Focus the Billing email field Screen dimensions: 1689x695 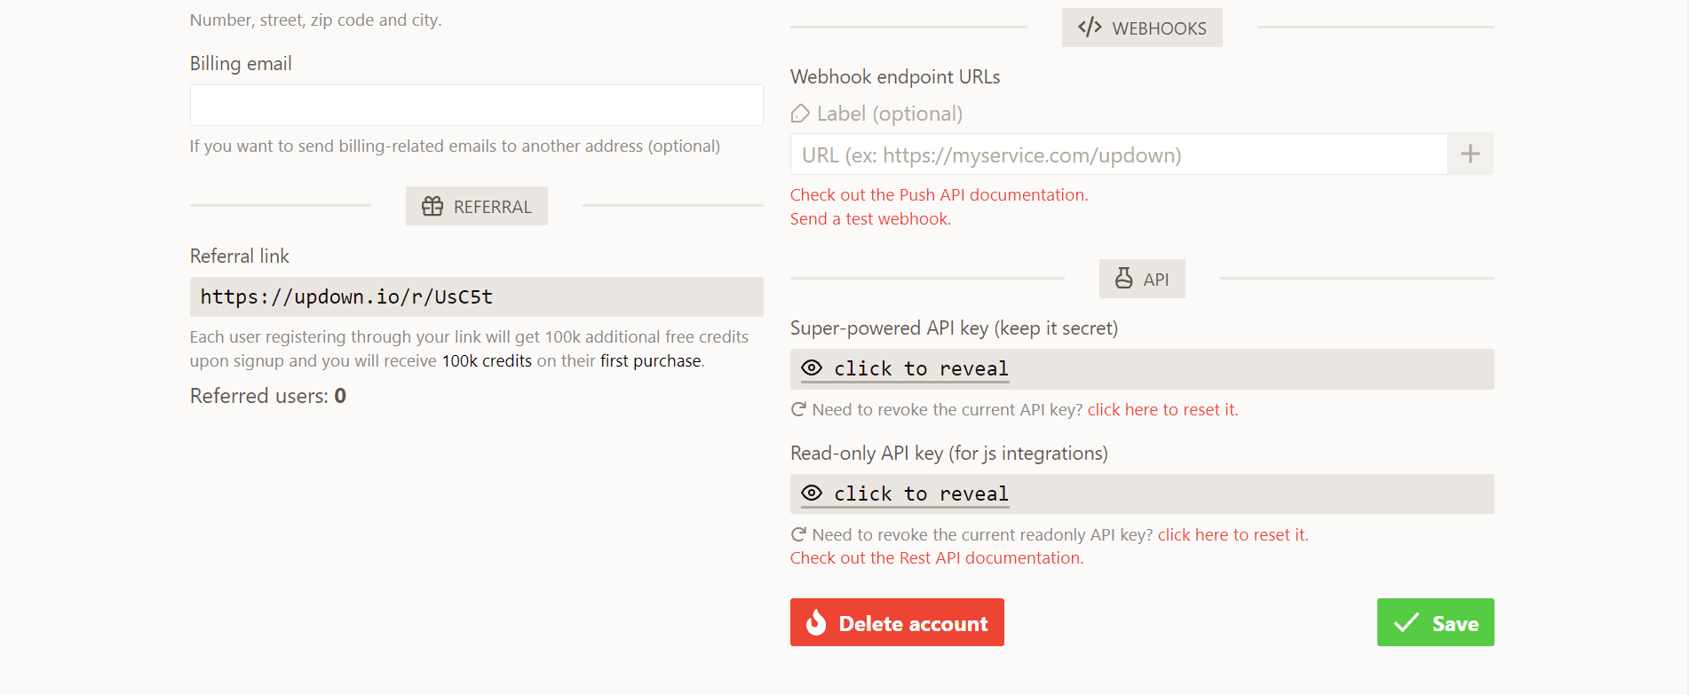click(476, 106)
